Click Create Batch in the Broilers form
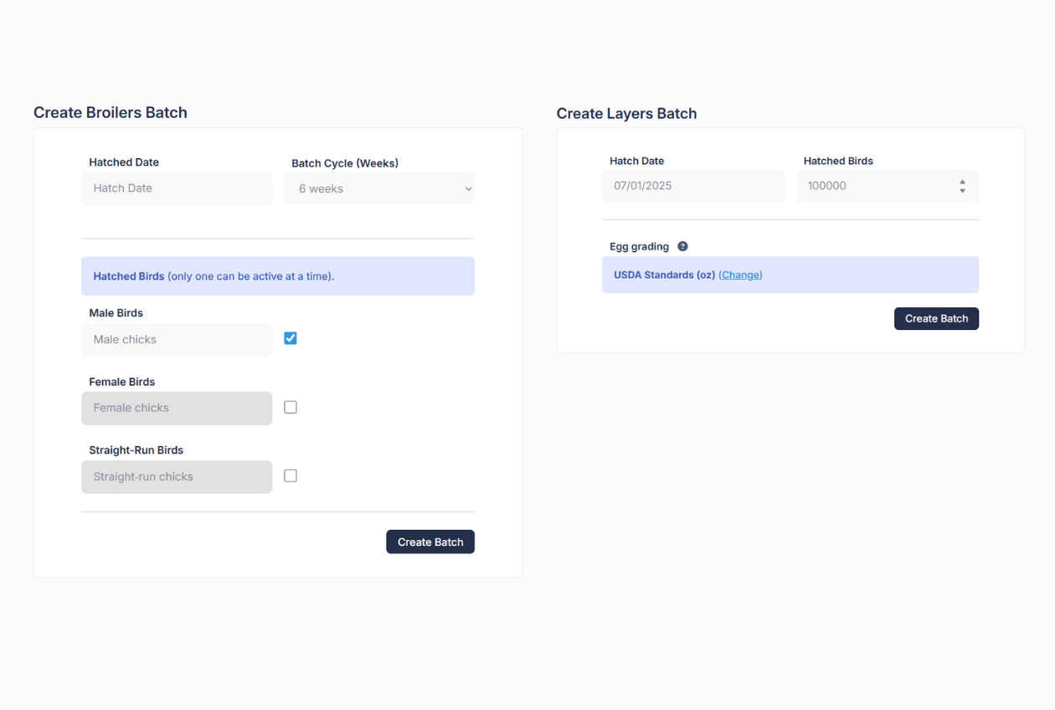 [x=430, y=542]
